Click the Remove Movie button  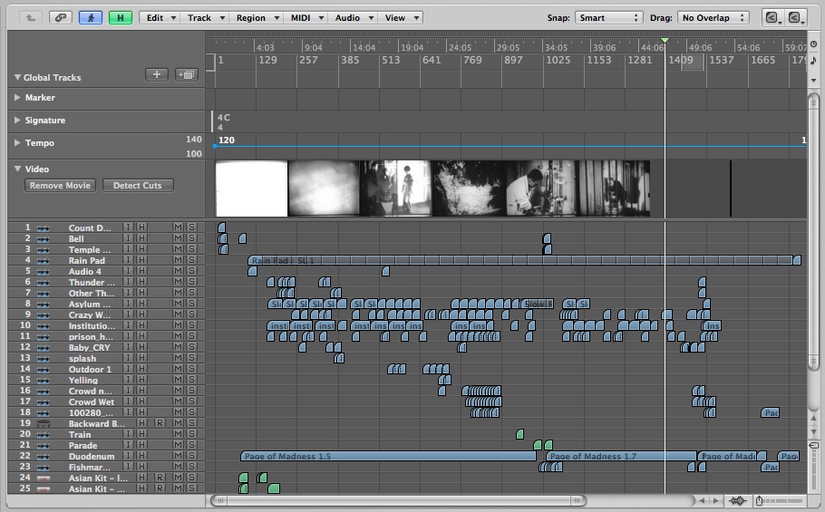pyautogui.click(x=60, y=186)
